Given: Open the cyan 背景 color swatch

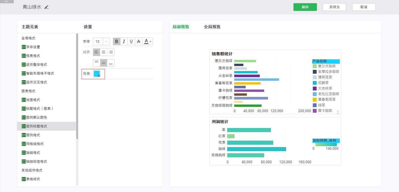Looking at the screenshot, I should click(x=97, y=74).
